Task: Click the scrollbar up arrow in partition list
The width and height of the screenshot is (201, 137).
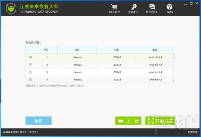Action: pyautogui.click(x=173, y=55)
